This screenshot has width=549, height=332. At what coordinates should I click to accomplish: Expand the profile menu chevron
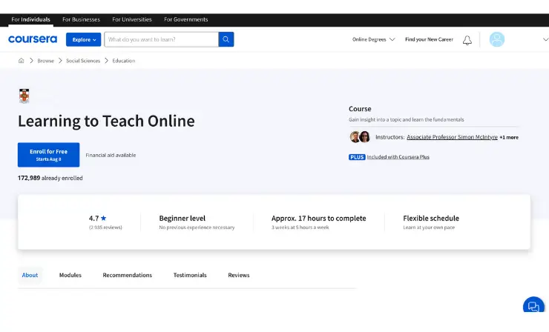[545, 39]
